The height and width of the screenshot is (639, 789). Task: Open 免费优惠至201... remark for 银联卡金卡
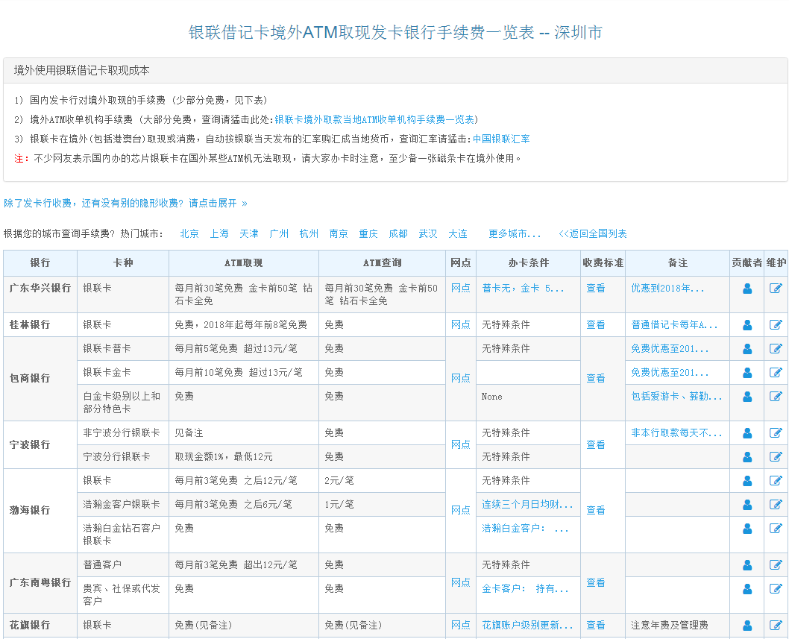670,373
